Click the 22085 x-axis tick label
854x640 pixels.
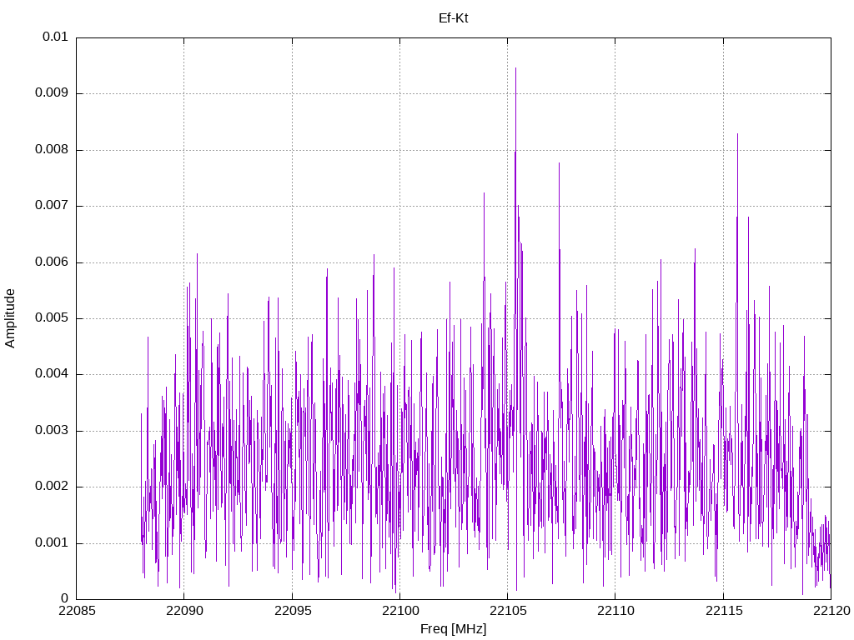tap(77, 611)
